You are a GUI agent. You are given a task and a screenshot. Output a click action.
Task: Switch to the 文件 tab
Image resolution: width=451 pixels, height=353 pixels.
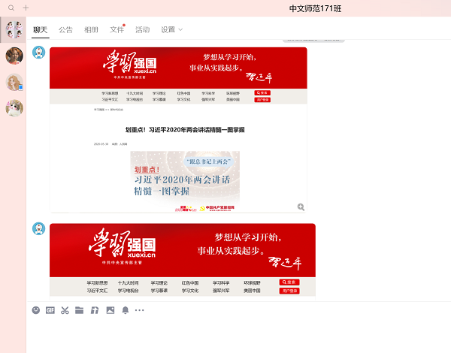(x=117, y=29)
